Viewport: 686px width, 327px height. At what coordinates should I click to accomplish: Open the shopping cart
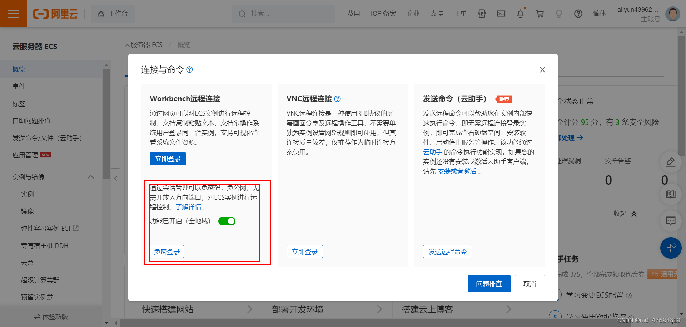(x=540, y=14)
